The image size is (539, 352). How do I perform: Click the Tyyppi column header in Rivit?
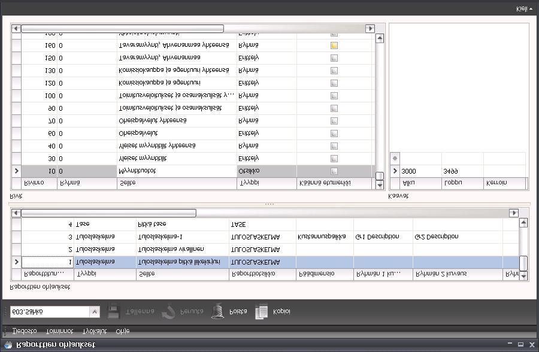coord(267,183)
